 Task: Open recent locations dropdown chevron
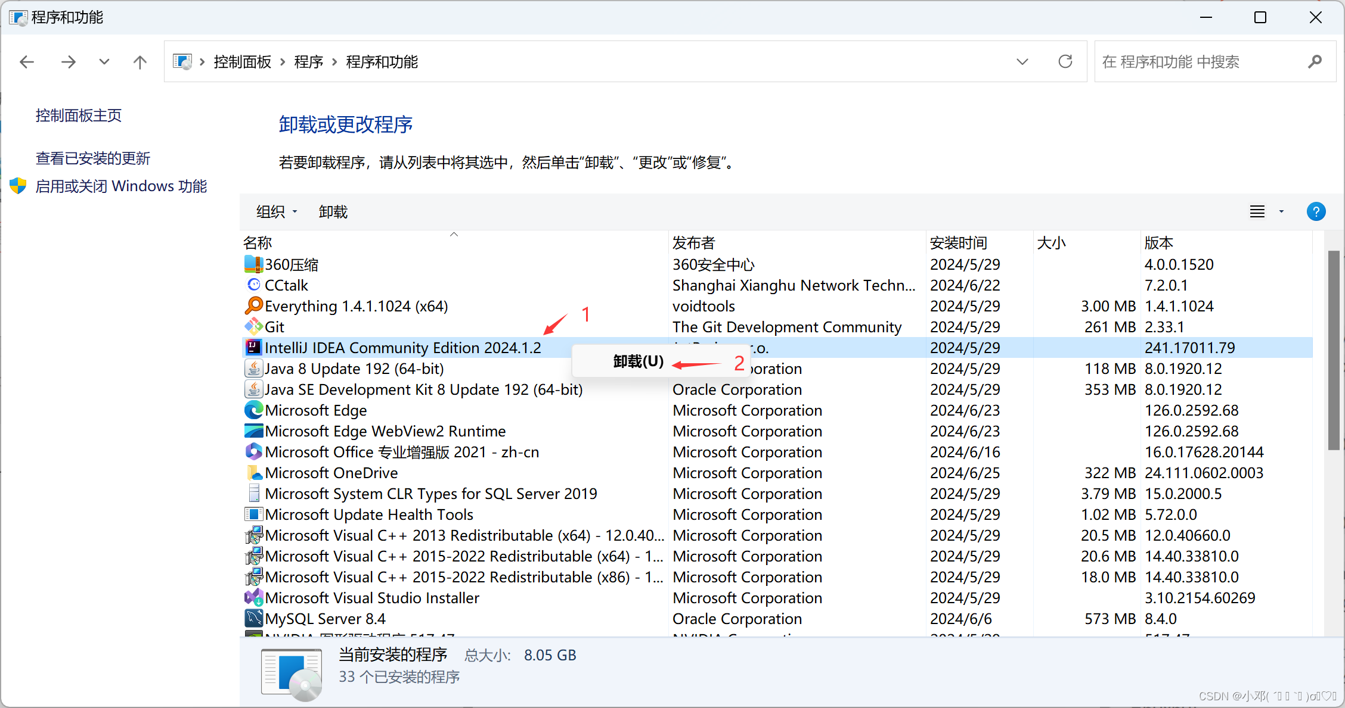pos(104,62)
